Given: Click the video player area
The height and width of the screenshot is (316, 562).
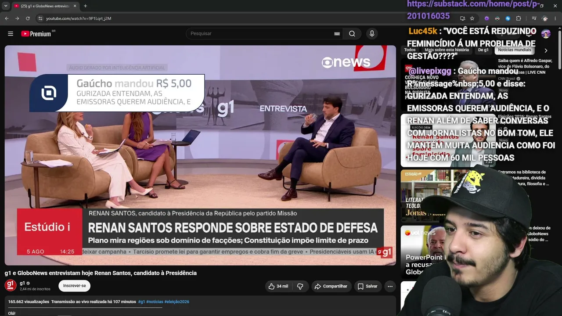Looking at the screenshot, I should [200, 155].
